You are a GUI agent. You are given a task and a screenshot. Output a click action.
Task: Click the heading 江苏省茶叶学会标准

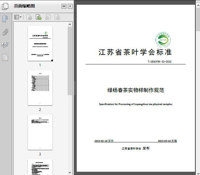tap(135, 52)
